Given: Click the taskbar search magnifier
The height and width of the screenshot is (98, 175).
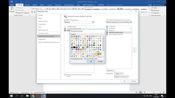Looking at the screenshot, I should pos(17,96).
